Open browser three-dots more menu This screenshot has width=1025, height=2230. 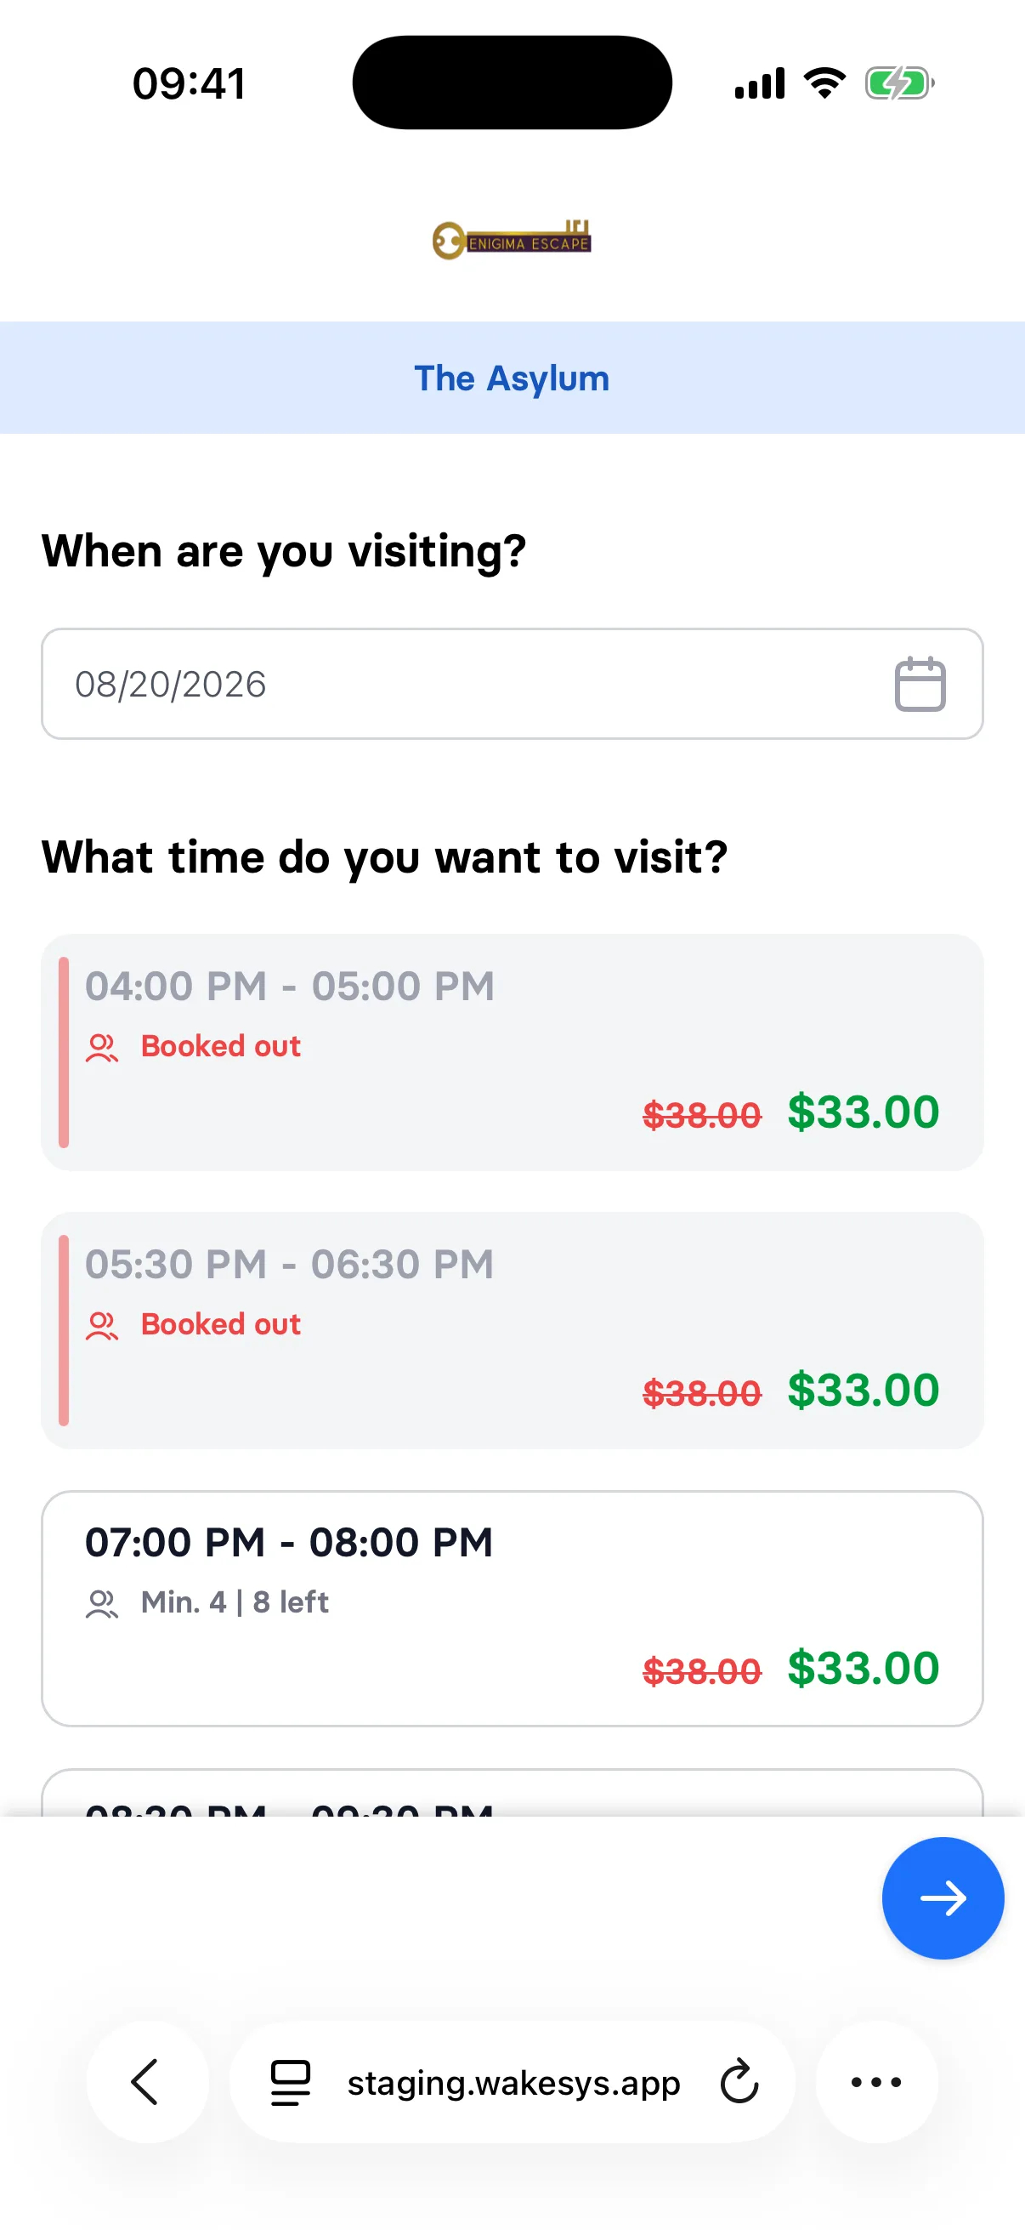(x=876, y=2081)
